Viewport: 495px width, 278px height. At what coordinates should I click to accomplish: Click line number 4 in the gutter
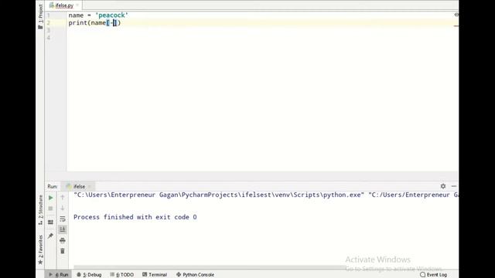(x=48, y=38)
